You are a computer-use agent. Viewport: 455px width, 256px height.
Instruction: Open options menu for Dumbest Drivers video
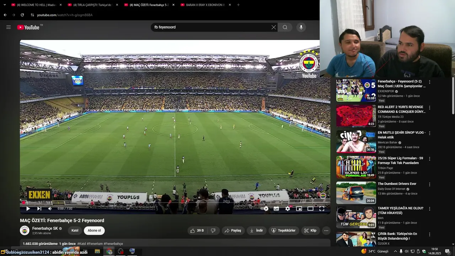pos(429,185)
